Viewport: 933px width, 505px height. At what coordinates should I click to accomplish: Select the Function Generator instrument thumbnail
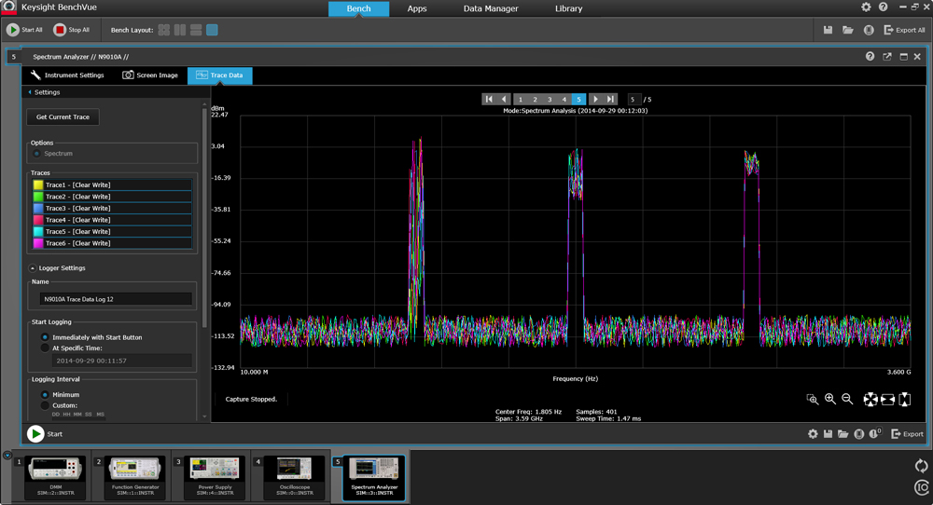point(135,477)
